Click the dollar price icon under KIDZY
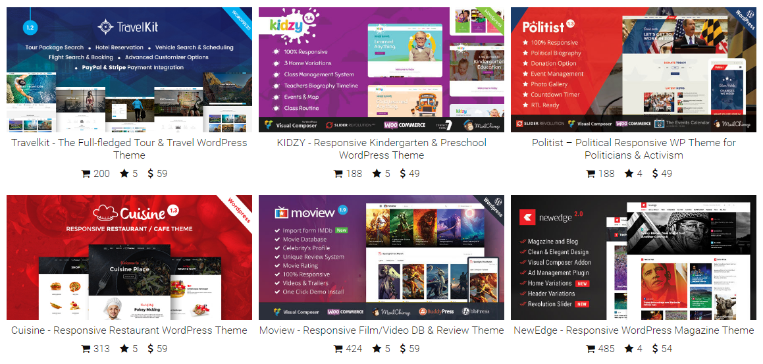Viewport: 763px width, 364px height. (x=402, y=173)
